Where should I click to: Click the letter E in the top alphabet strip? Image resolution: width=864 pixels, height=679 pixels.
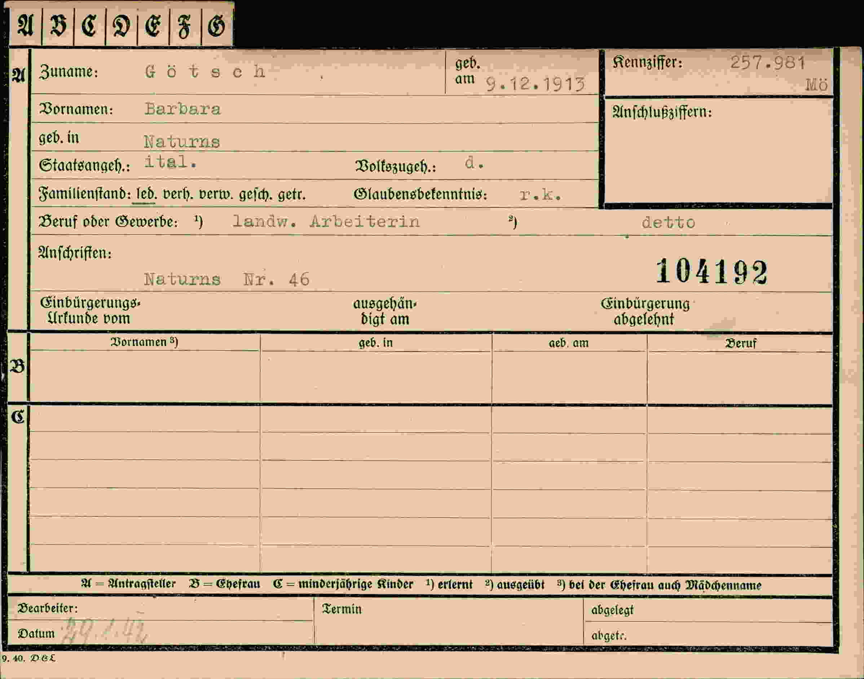pos(153,26)
